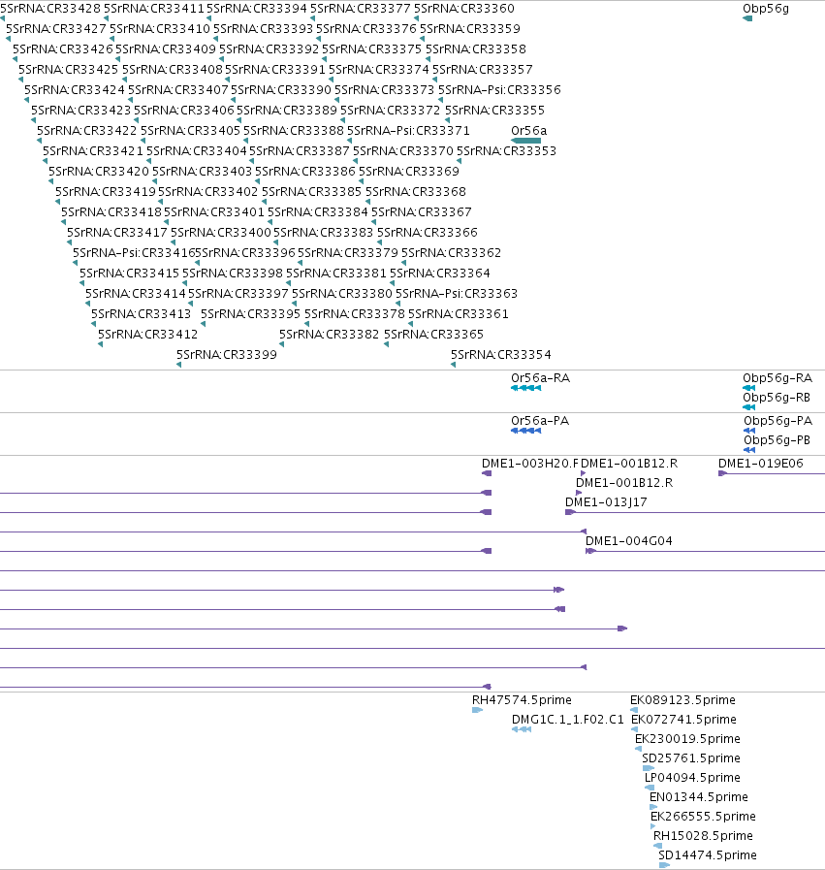Click the SD25761.5prime EST label
825x870 pixels.
click(691, 759)
